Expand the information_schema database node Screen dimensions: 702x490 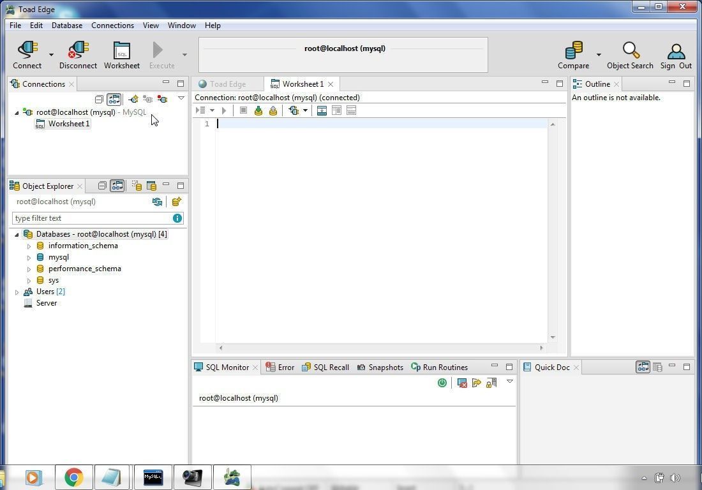coord(29,246)
